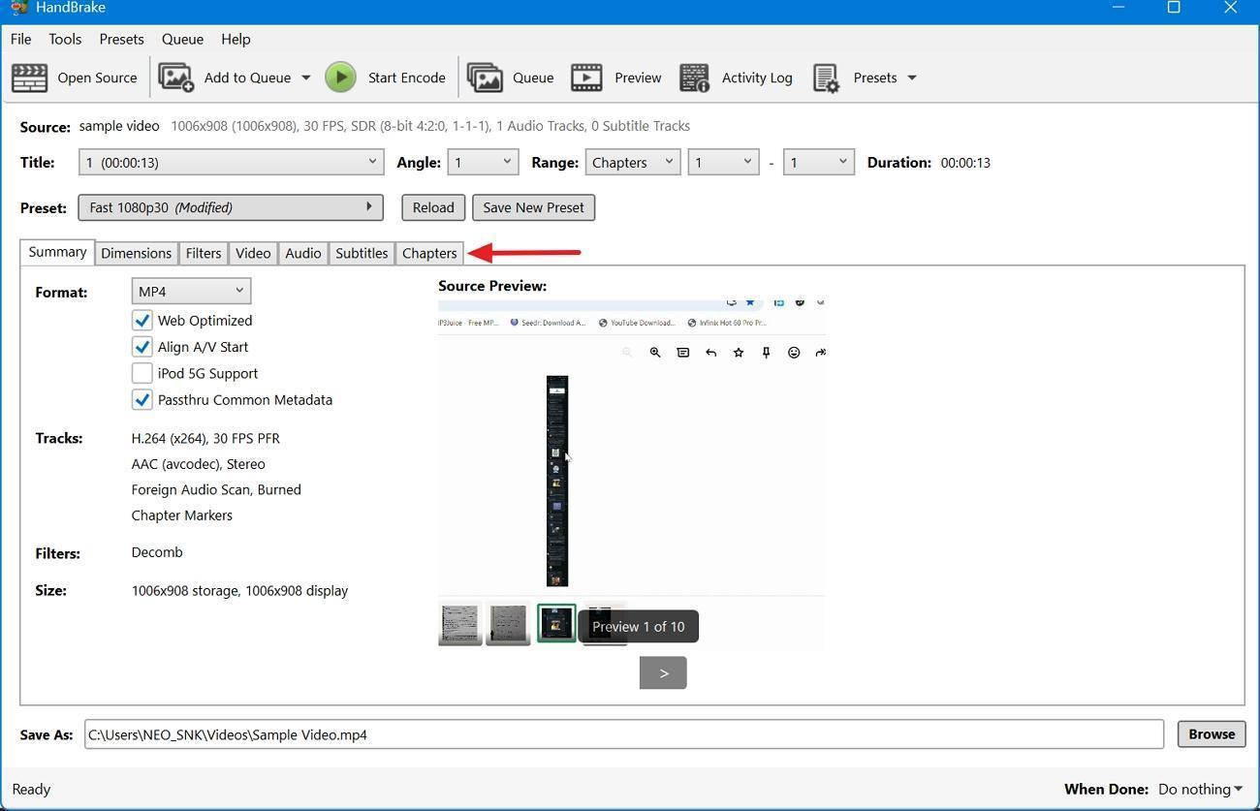Select the highlighted preview thumbnail

[x=555, y=623]
